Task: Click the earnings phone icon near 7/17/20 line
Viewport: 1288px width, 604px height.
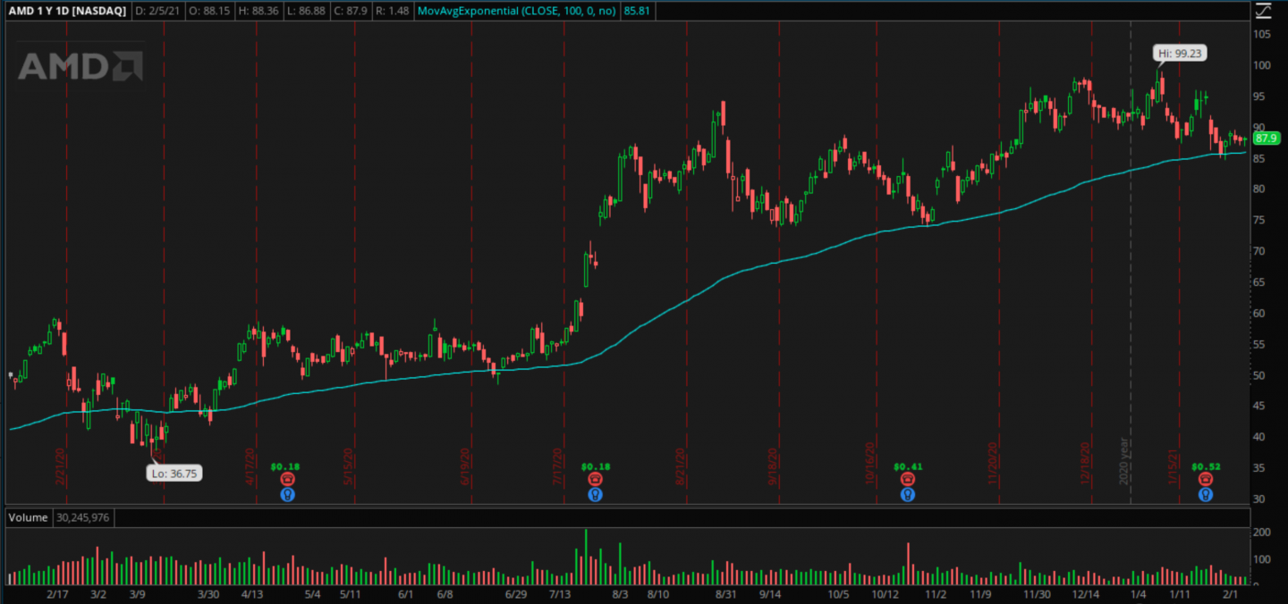Action: (x=595, y=480)
